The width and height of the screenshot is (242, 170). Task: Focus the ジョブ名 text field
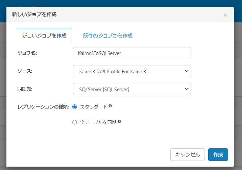point(132,53)
